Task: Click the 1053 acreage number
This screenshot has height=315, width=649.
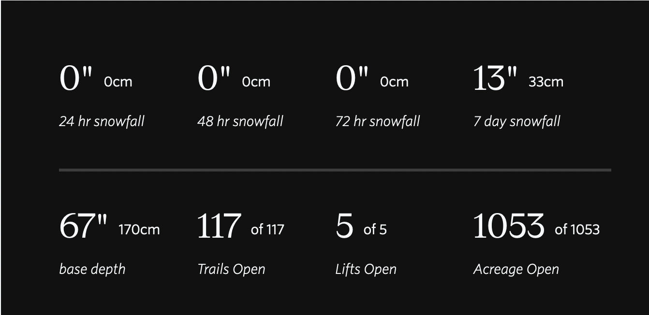Action: click(509, 226)
